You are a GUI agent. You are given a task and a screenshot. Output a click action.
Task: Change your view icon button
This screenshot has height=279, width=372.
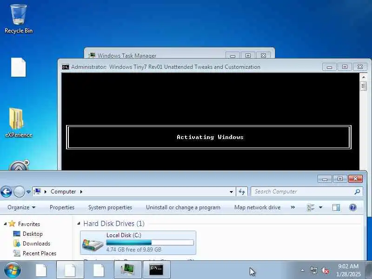tap(311, 207)
